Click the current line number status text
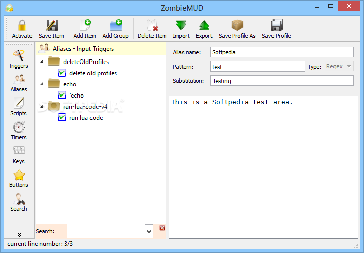This screenshot has width=364, height=253. (x=40, y=244)
